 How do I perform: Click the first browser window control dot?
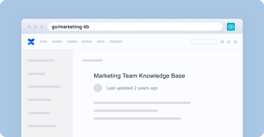tap(29, 27)
